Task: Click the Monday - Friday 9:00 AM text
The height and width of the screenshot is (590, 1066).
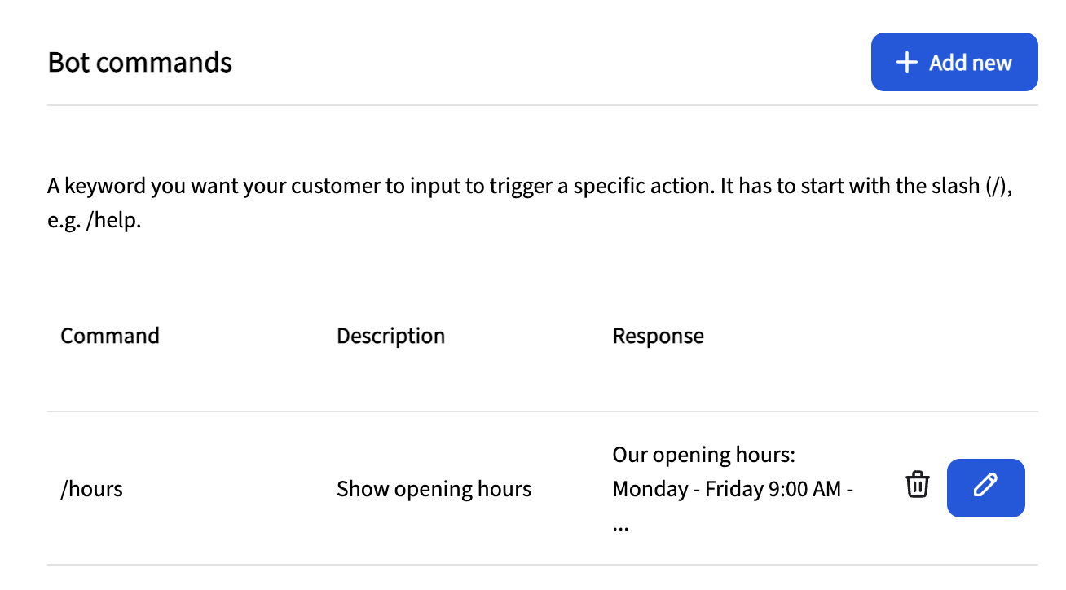Action: click(x=726, y=489)
